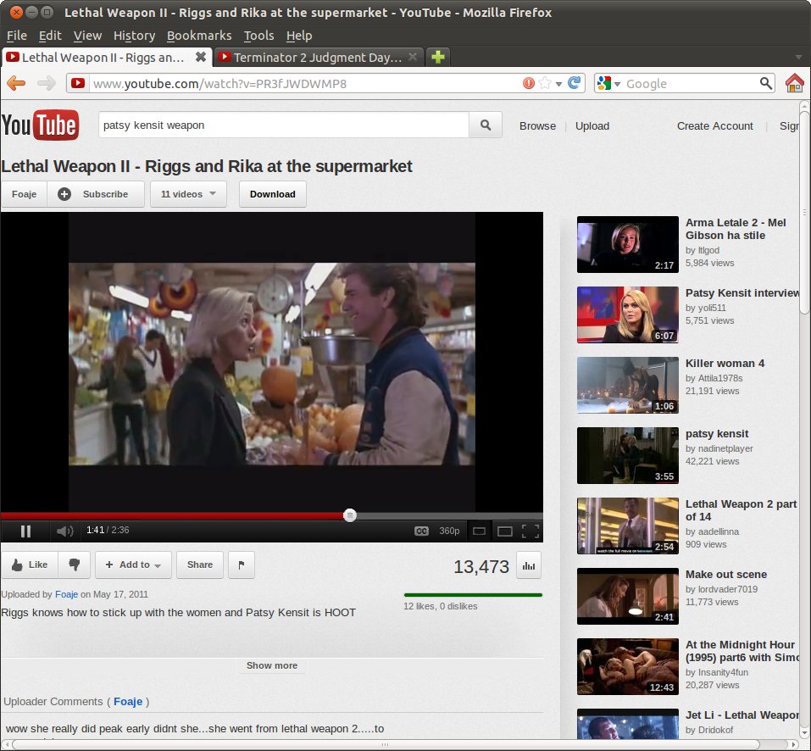Click the Google search field
The width and height of the screenshot is (811, 751).
point(691,84)
